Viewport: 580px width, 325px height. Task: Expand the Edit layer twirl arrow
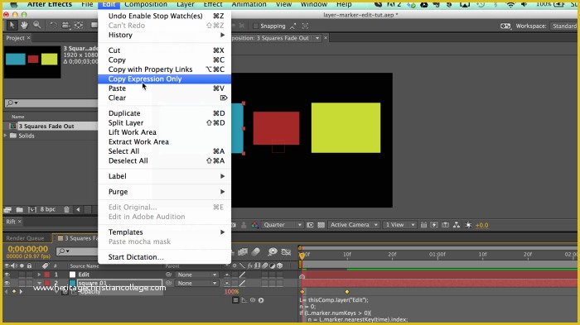tap(39, 275)
